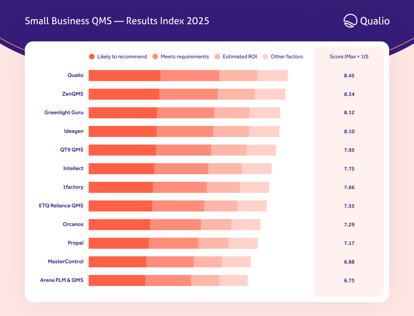Click Intellect's 'Estimated ROI' bar segment
This screenshot has height=316, width=414.
click(225, 169)
